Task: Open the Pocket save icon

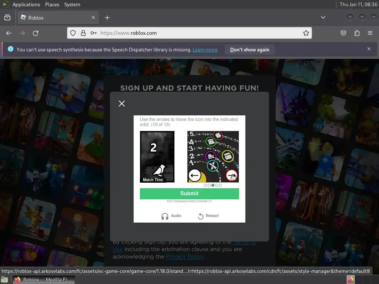Action: point(343,33)
